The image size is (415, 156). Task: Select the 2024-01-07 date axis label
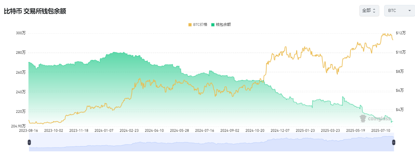104,130
